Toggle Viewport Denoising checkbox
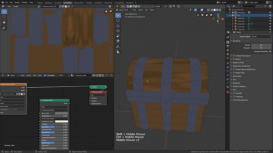 (x=270, y=51)
